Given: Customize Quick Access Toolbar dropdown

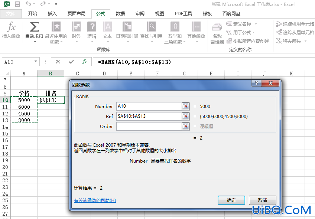Looking at the screenshot, I should coord(56,4).
